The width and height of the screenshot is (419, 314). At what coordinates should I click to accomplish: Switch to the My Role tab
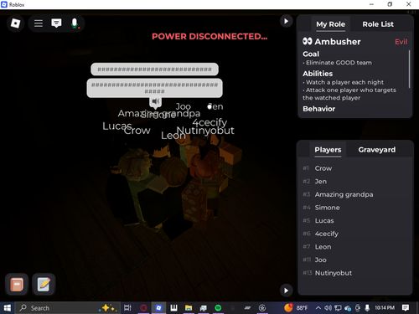click(330, 24)
